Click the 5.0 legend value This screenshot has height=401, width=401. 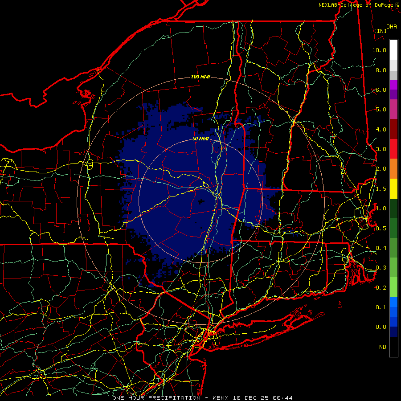381,110
